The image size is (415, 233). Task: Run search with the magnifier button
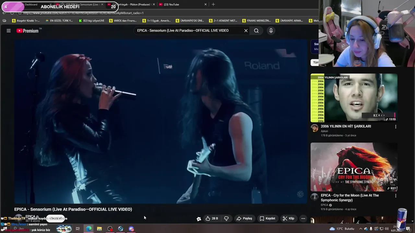(x=256, y=31)
